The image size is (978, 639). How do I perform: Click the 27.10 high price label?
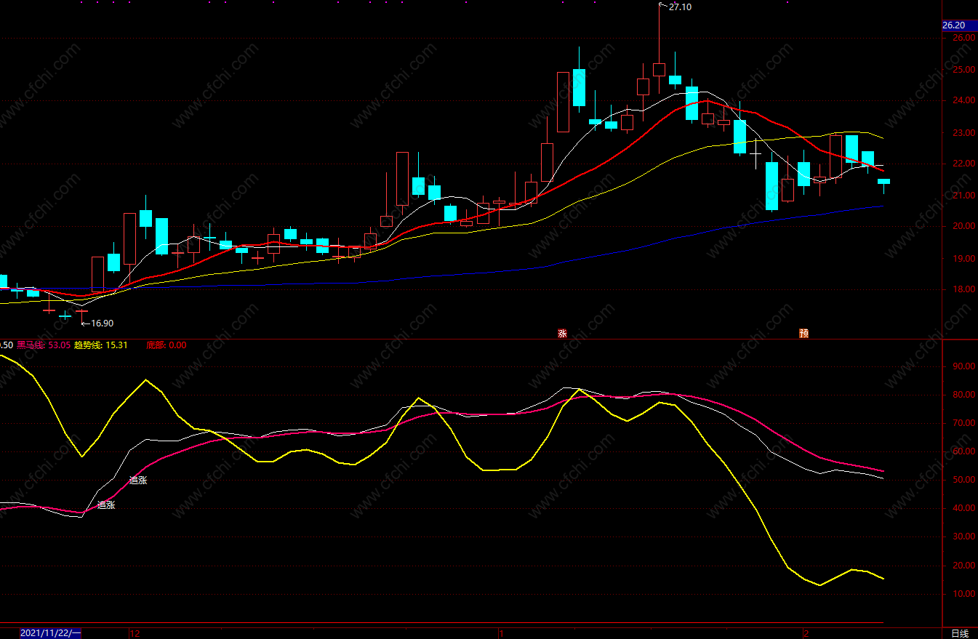point(680,7)
